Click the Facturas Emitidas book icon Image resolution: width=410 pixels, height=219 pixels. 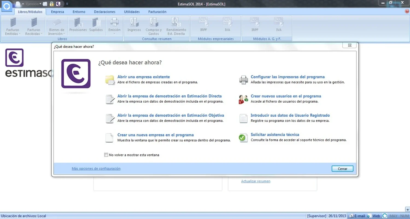tap(13, 22)
